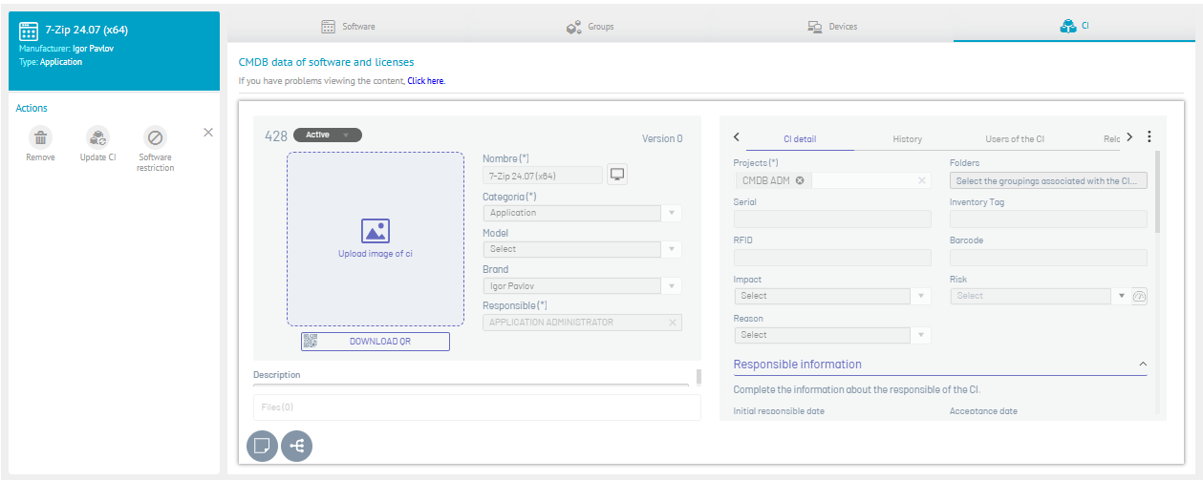Click the relations tree icon button
1203x480 pixels.
pyautogui.click(x=296, y=446)
